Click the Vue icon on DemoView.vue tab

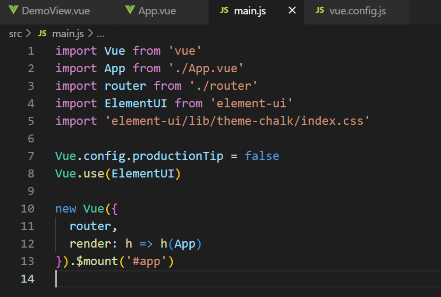[x=13, y=10]
